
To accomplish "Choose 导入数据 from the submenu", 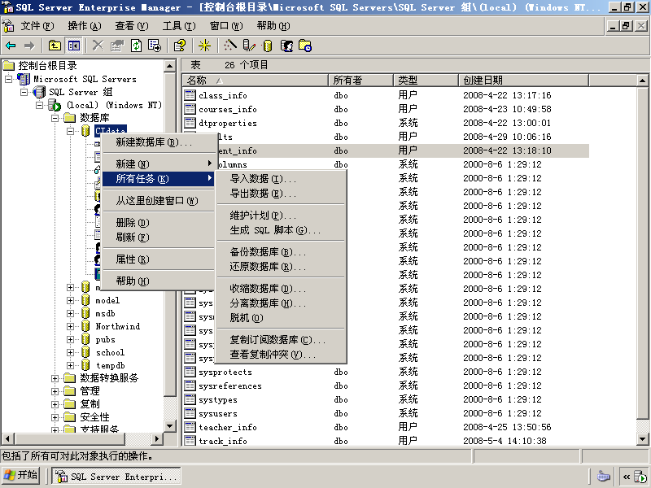I will (281, 179).
